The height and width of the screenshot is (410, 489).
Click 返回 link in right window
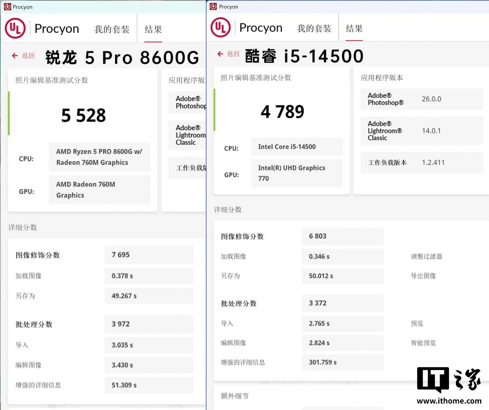pyautogui.click(x=233, y=54)
